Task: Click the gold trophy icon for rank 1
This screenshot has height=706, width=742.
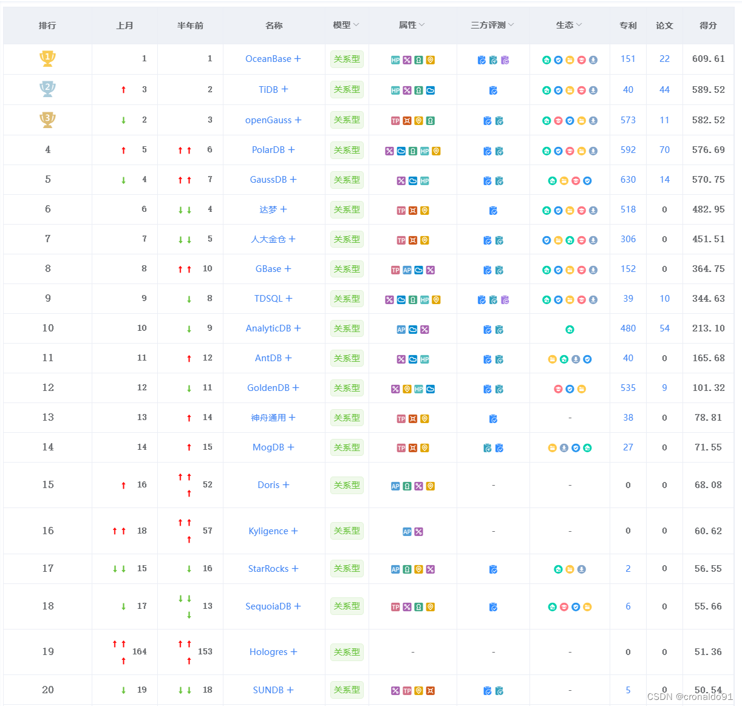Action: click(47, 58)
